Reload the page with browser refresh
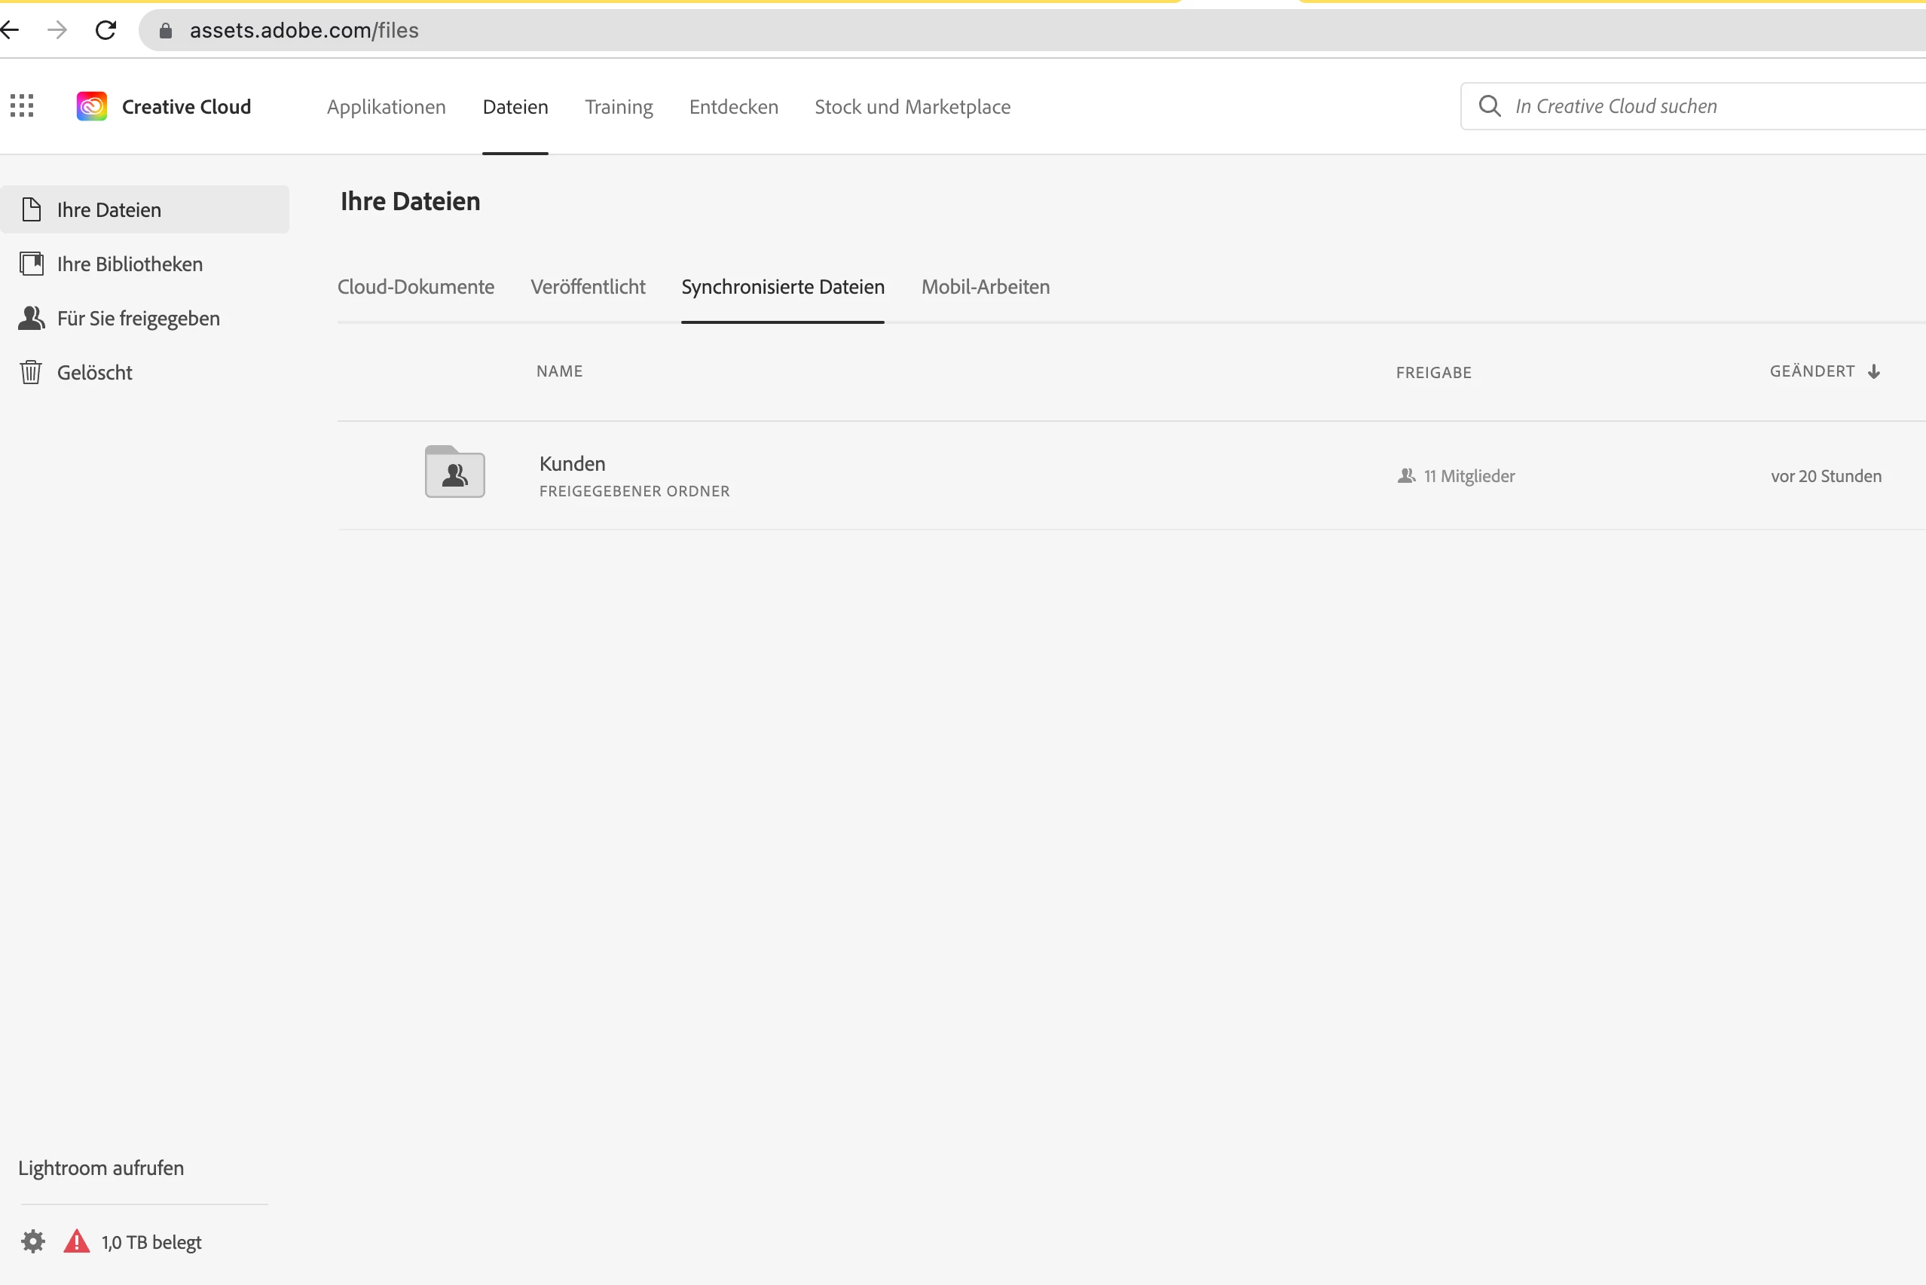Screen dimensions: 1926x1285 pyautogui.click(x=105, y=30)
